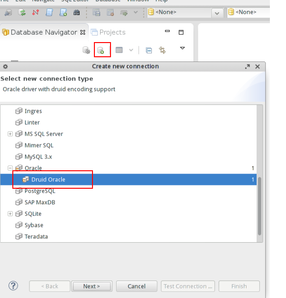Expand the SQLite node
The width and height of the screenshot is (286, 298).
click(10, 214)
